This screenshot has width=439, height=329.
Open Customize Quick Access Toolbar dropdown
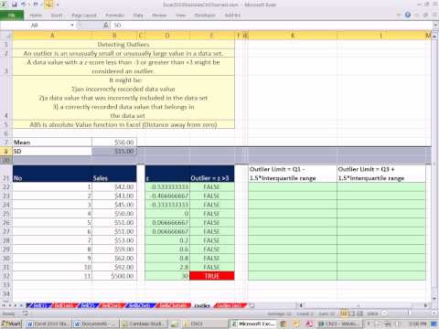point(58,5)
